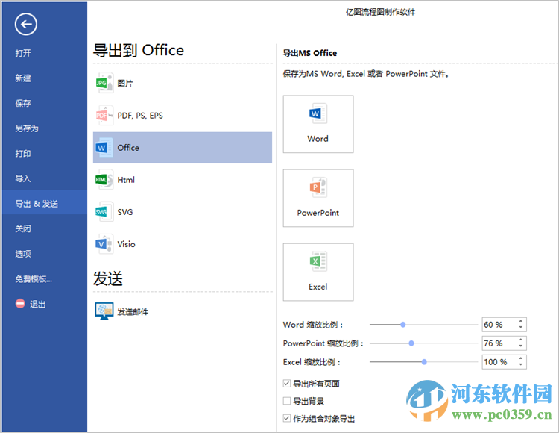Select 导出 & 发送 sidebar item
Image resolution: width=559 pixels, height=433 pixels.
(45, 204)
